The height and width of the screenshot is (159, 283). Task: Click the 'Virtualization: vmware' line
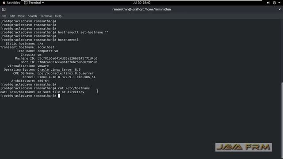pyautogui.click(x=28, y=66)
